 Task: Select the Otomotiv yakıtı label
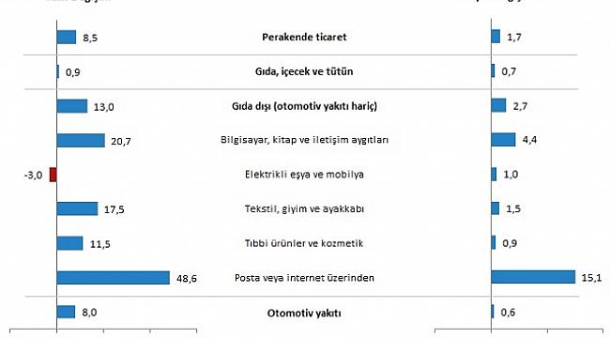304,313
